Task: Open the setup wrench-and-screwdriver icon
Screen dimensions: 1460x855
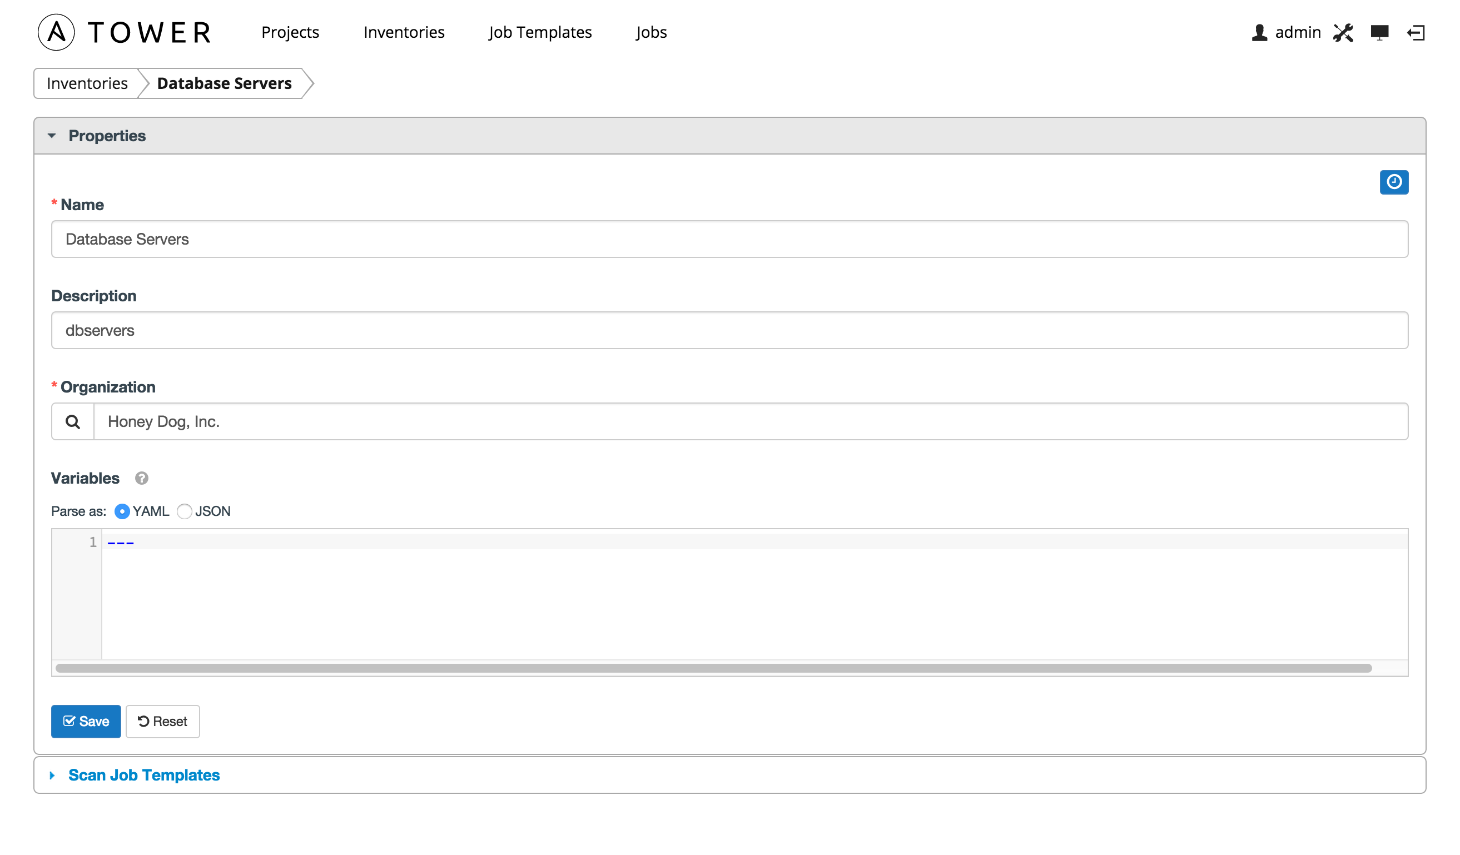Action: [1344, 32]
